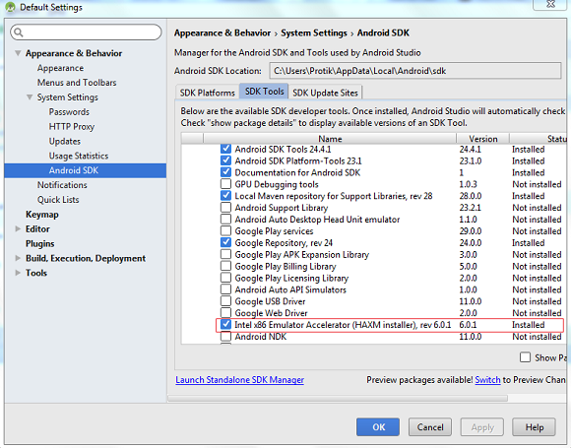Check Android Auto API Simulators
571x448 pixels.
225,288
